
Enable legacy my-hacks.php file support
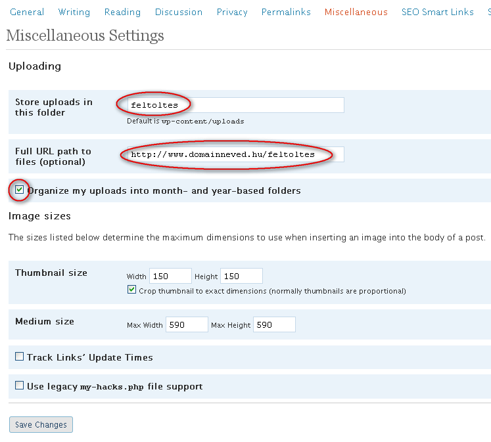click(x=20, y=386)
